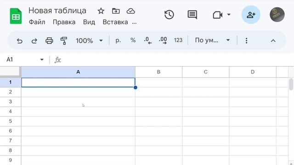Open the Вставка menu
Screen dimensions: 294x165
[115, 22]
